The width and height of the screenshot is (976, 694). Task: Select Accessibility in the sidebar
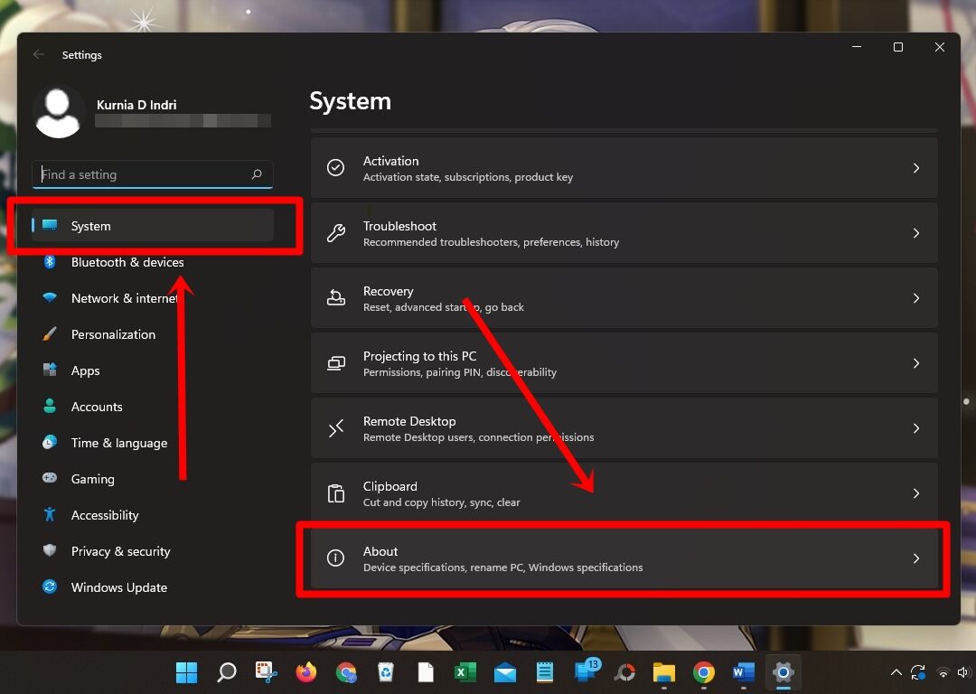[x=104, y=515]
